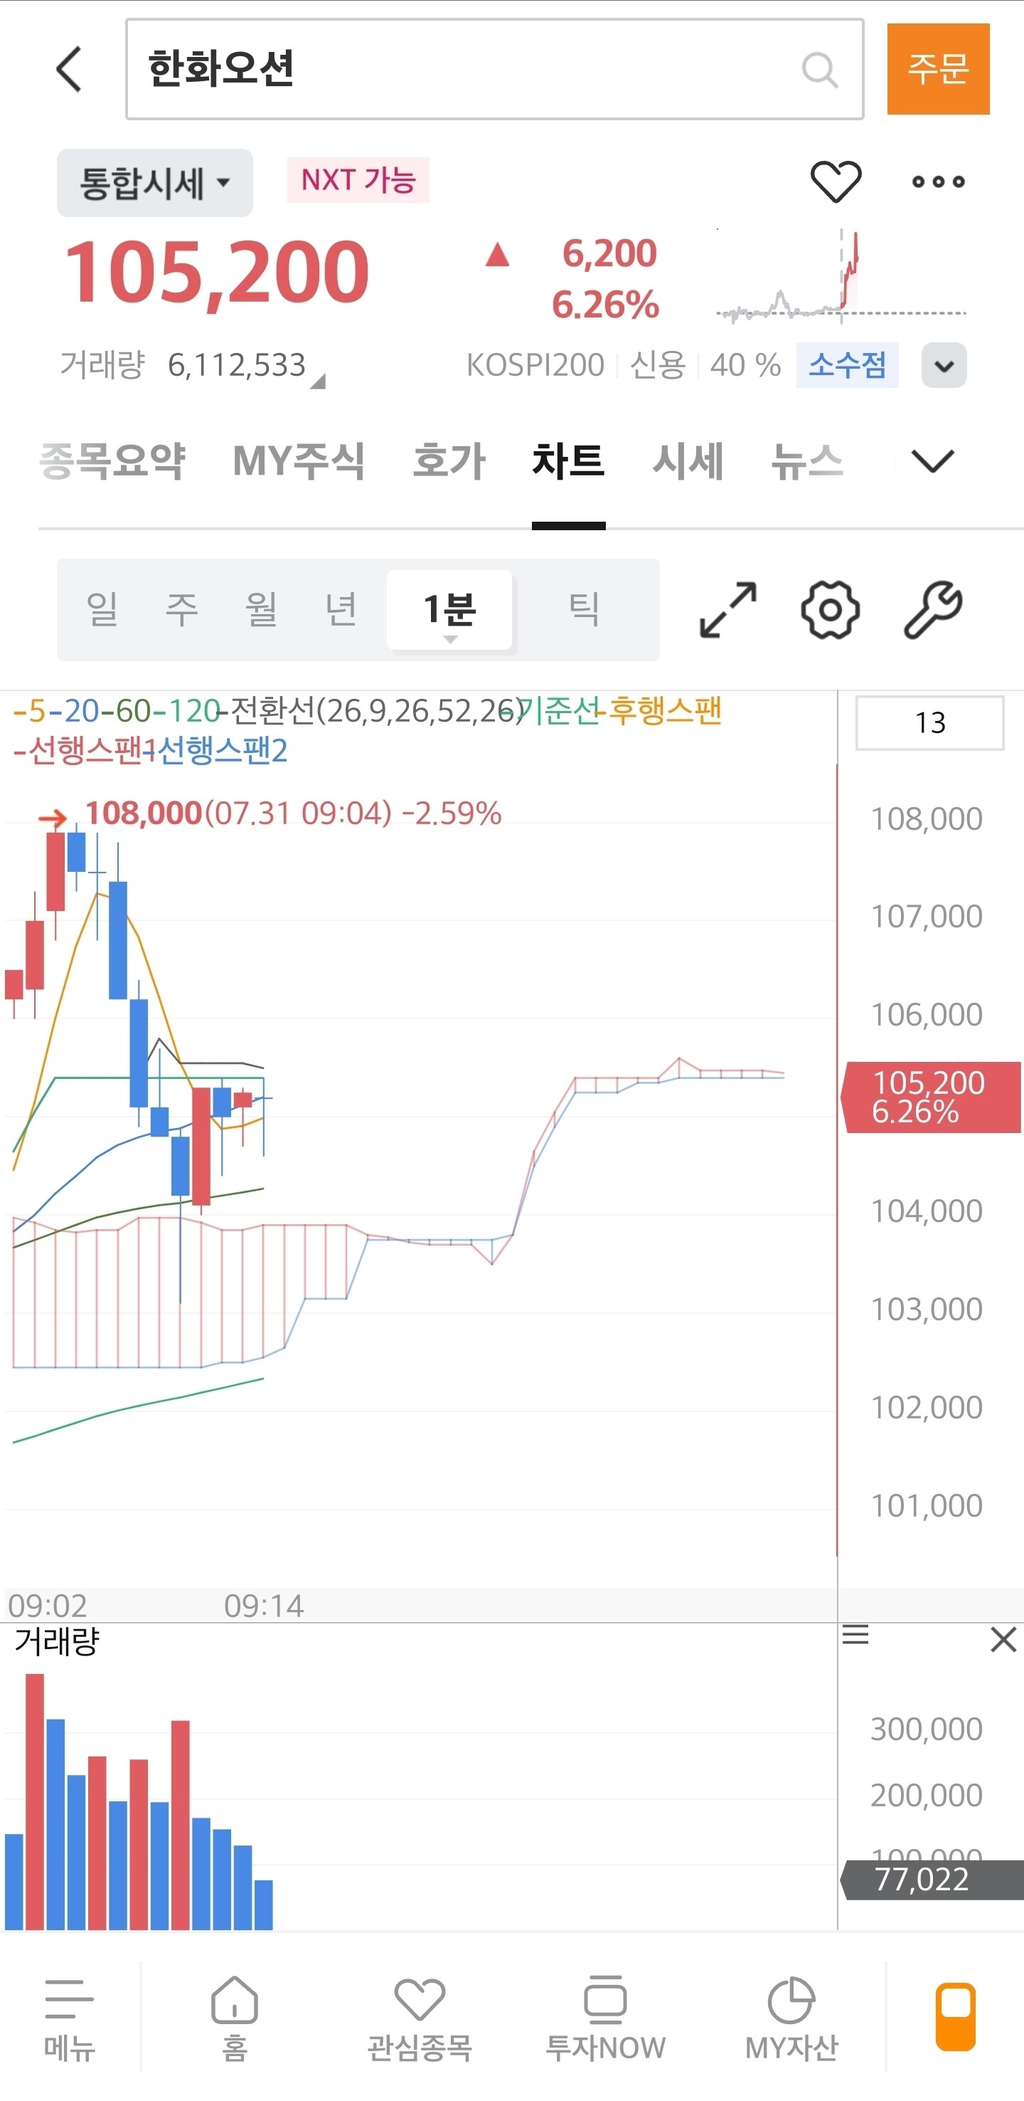Open chart tools wrench icon
Image resolution: width=1024 pixels, height=2101 pixels.
pyautogui.click(x=933, y=609)
